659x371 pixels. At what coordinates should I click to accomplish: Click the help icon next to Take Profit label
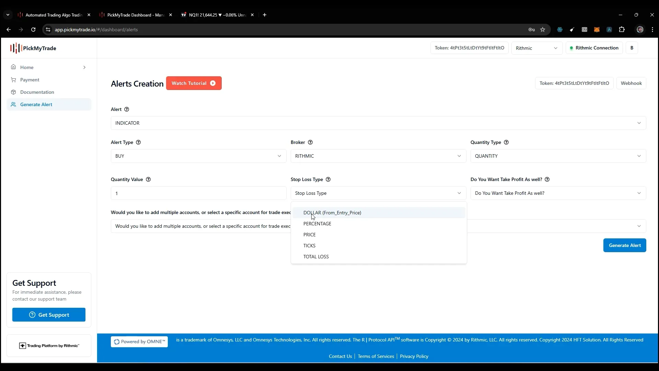[x=547, y=179]
